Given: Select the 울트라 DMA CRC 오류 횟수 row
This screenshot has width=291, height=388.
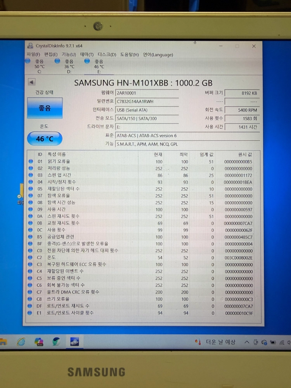Looking at the screenshot, I should (144, 292).
